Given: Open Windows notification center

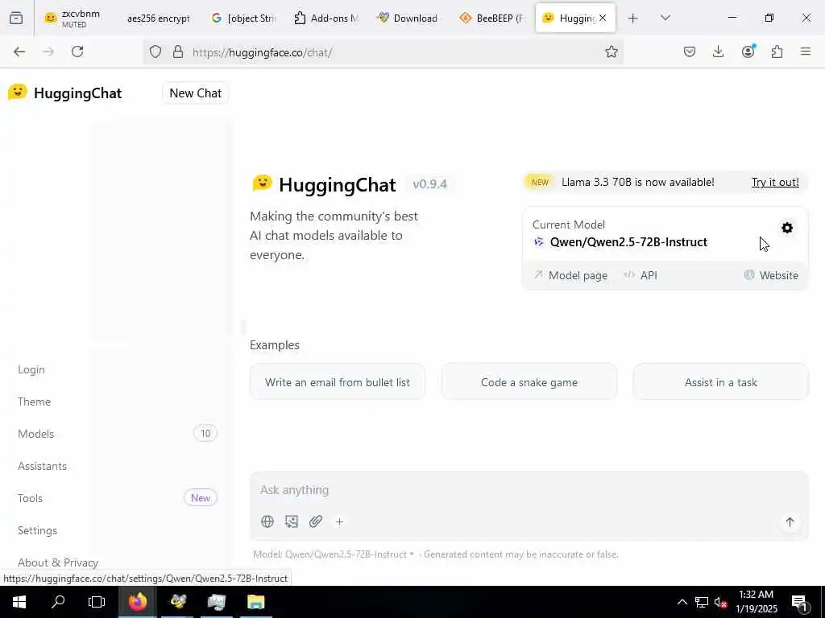Looking at the screenshot, I should [798, 602].
